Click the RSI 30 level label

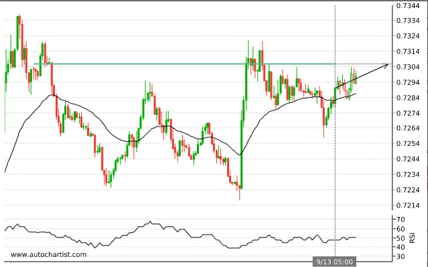pyautogui.click(x=401, y=257)
